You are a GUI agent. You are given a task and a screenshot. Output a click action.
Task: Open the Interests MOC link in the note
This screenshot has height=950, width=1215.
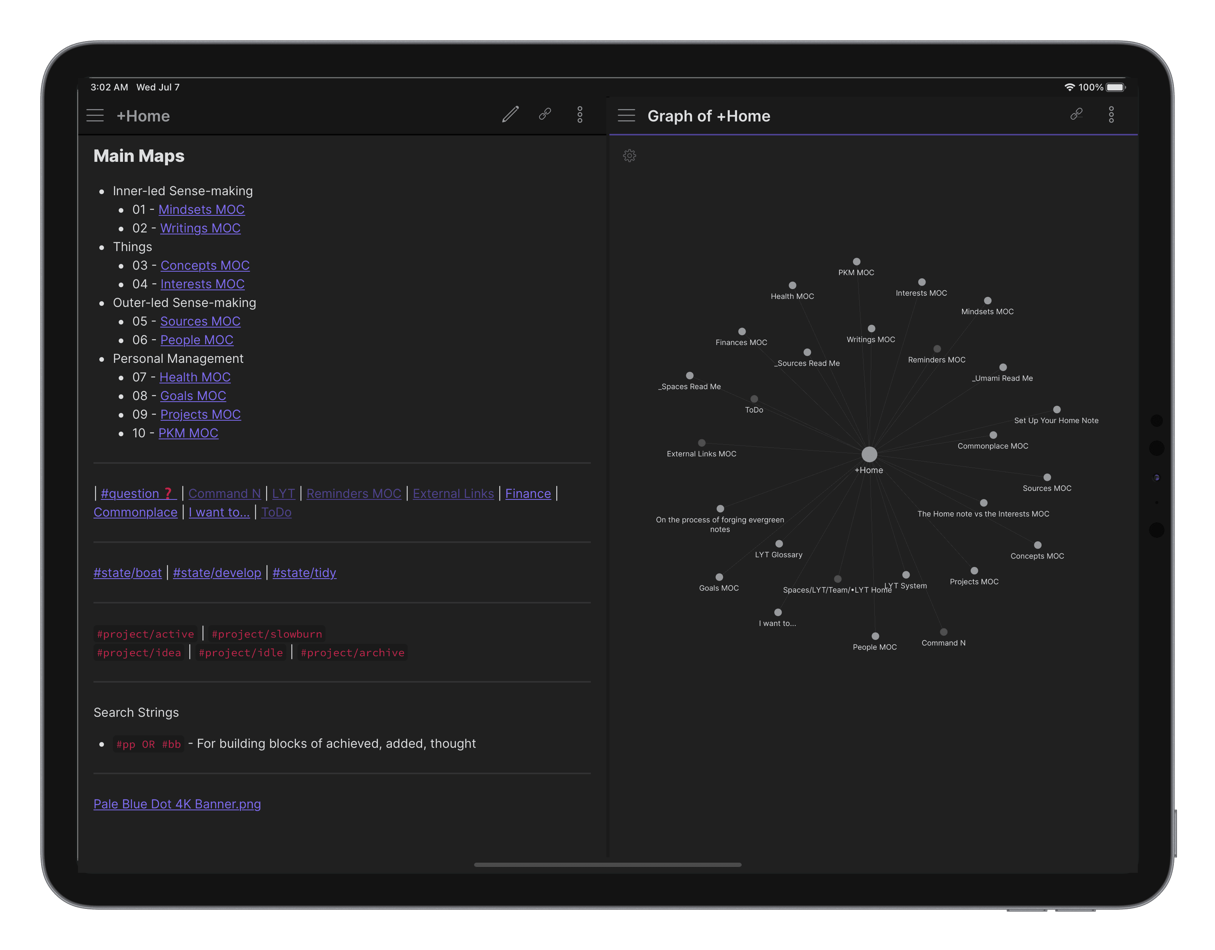point(202,284)
